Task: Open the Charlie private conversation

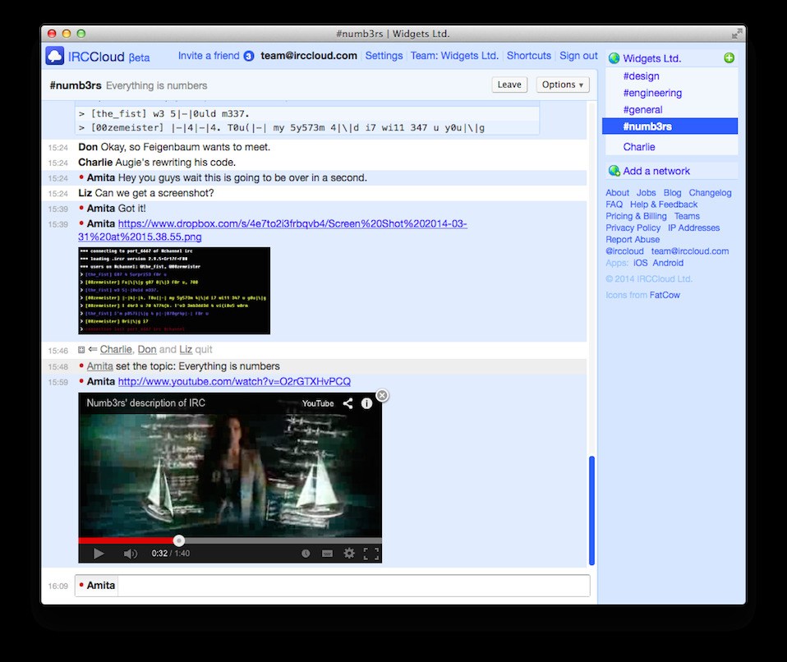Action: (638, 147)
